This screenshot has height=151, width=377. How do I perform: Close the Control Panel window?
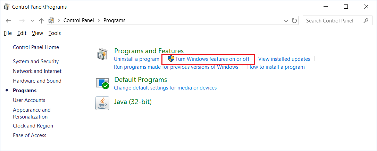[x=366, y=7]
